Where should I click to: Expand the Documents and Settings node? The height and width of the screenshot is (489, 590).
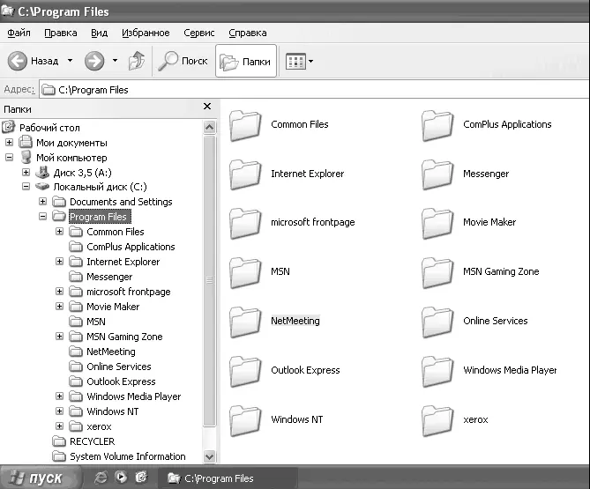point(43,202)
